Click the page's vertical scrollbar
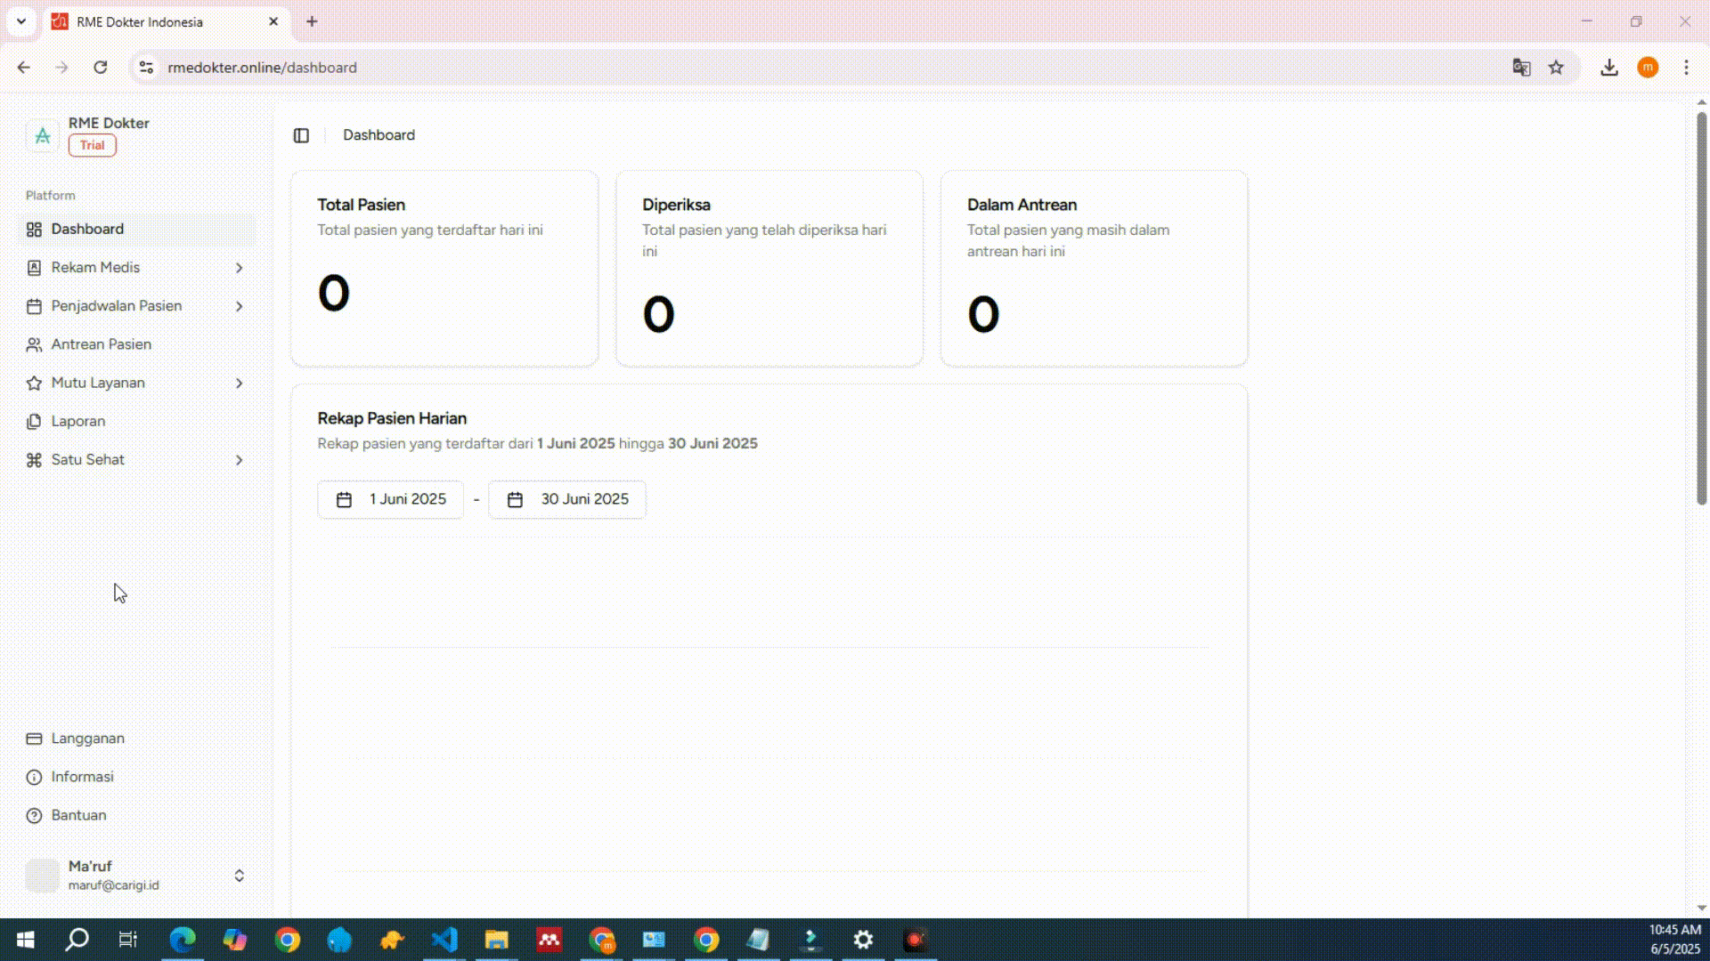Viewport: 1710px width, 961px height. coord(1701,307)
